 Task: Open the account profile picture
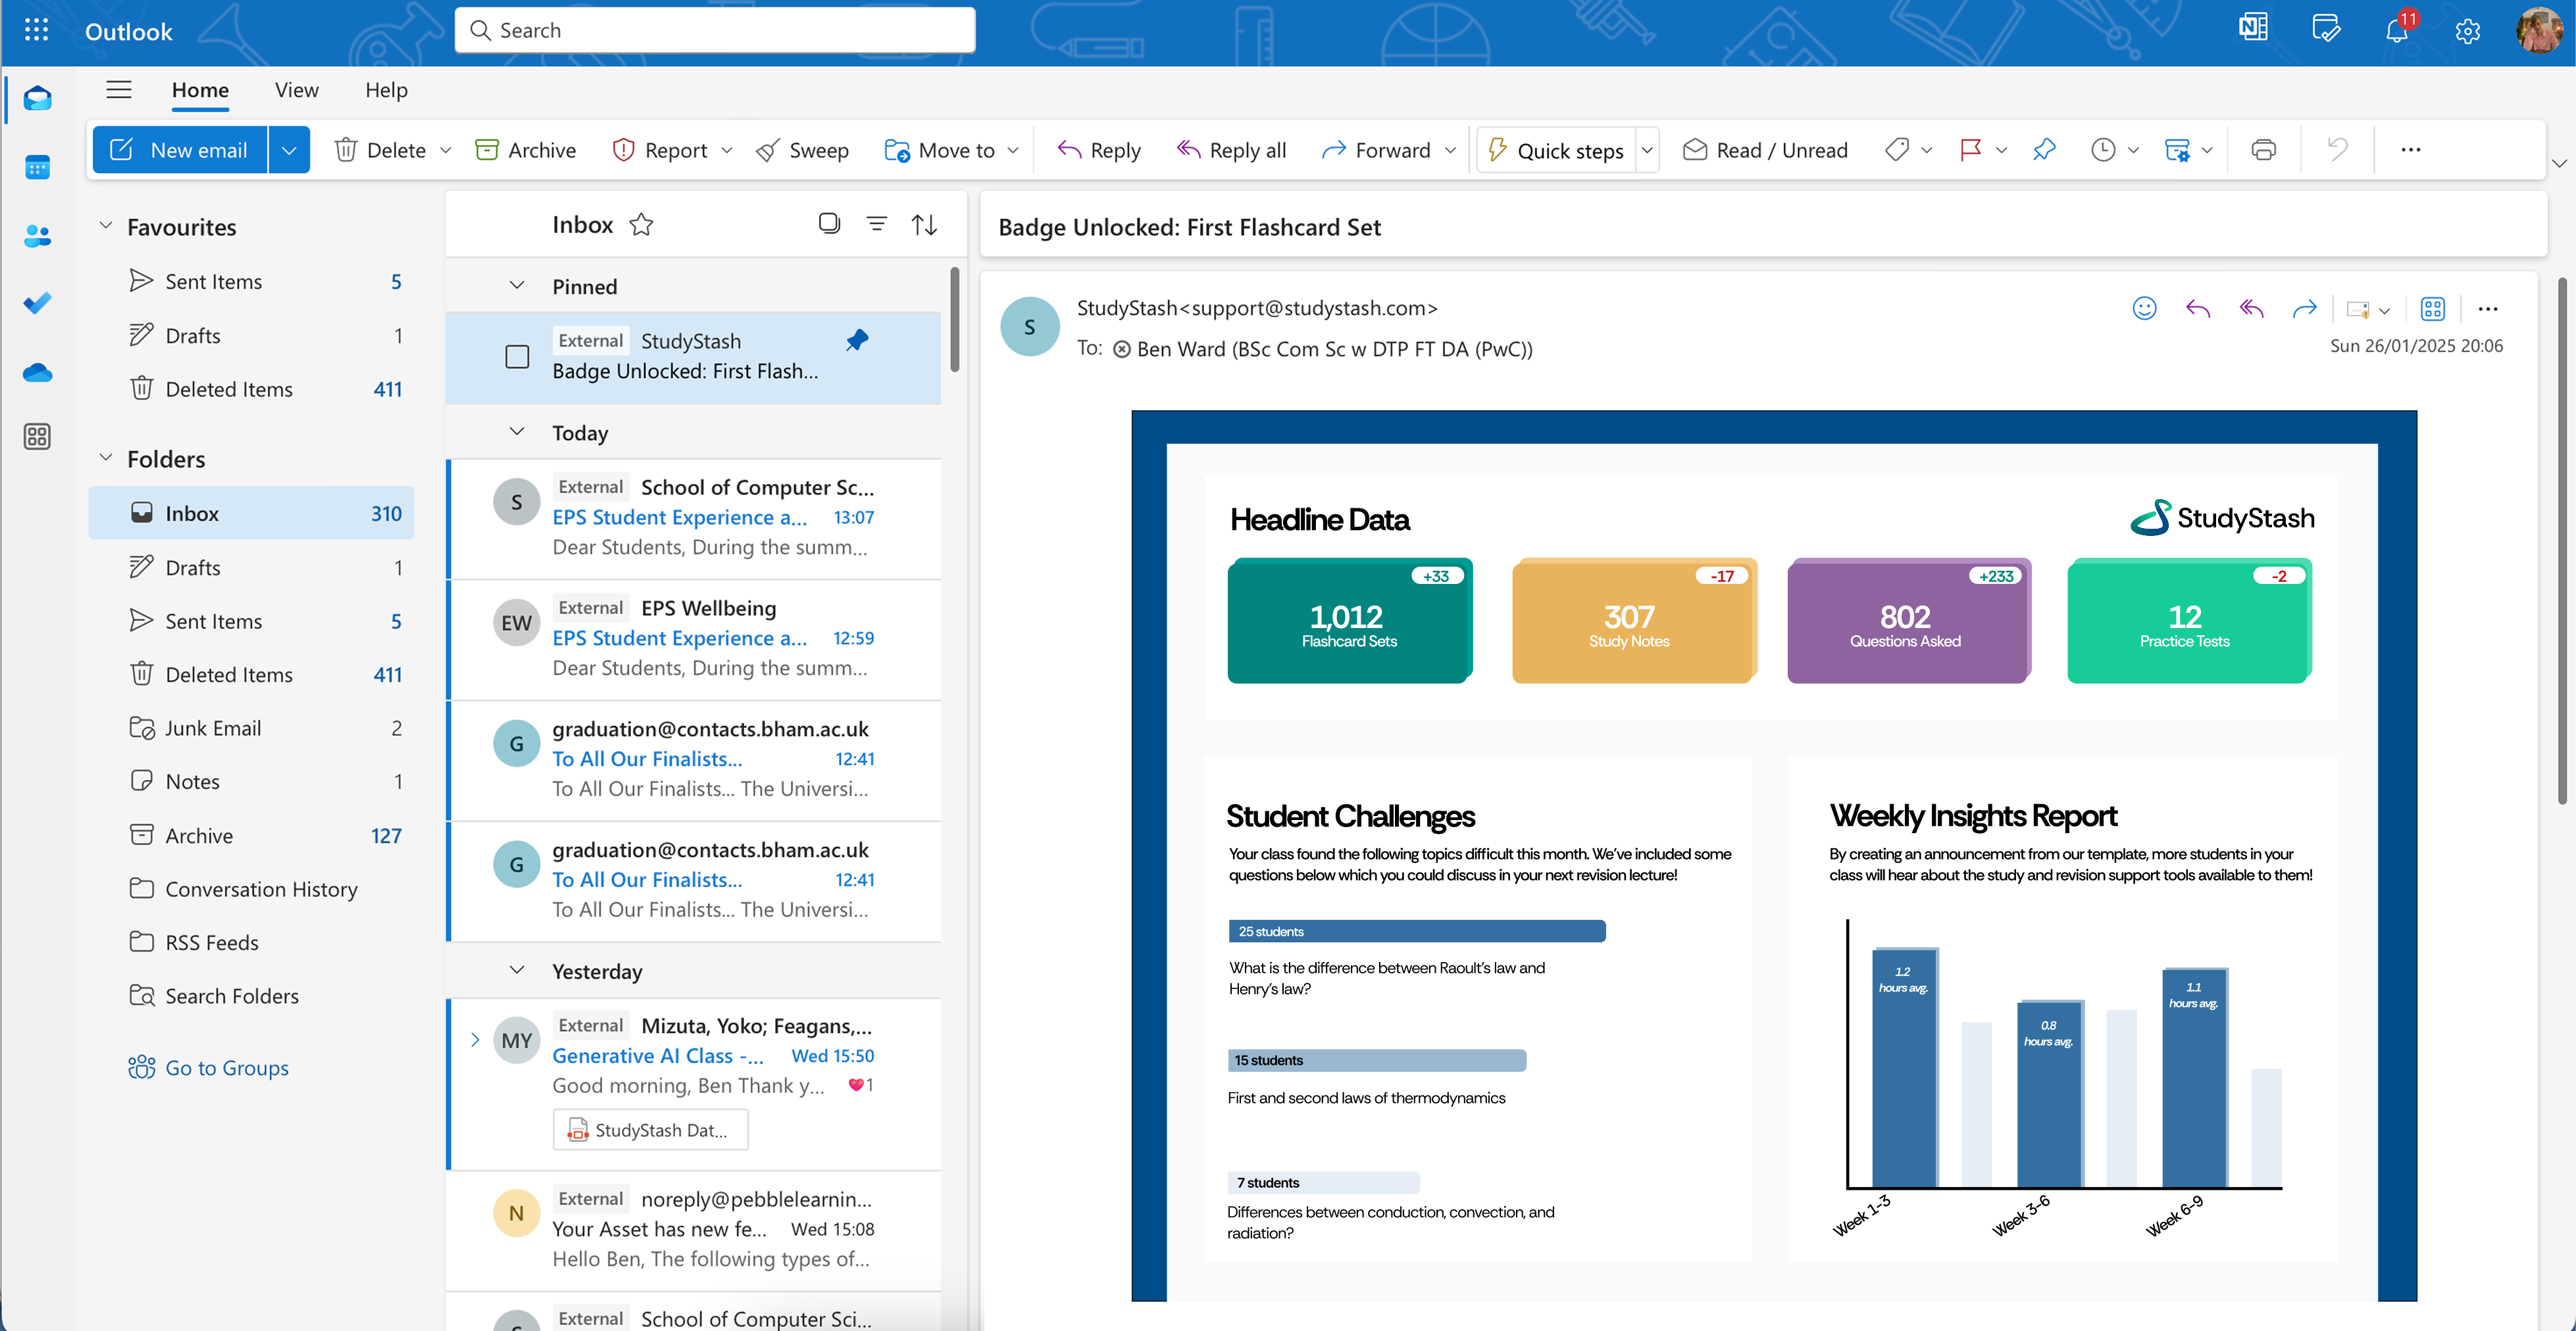[2538, 30]
